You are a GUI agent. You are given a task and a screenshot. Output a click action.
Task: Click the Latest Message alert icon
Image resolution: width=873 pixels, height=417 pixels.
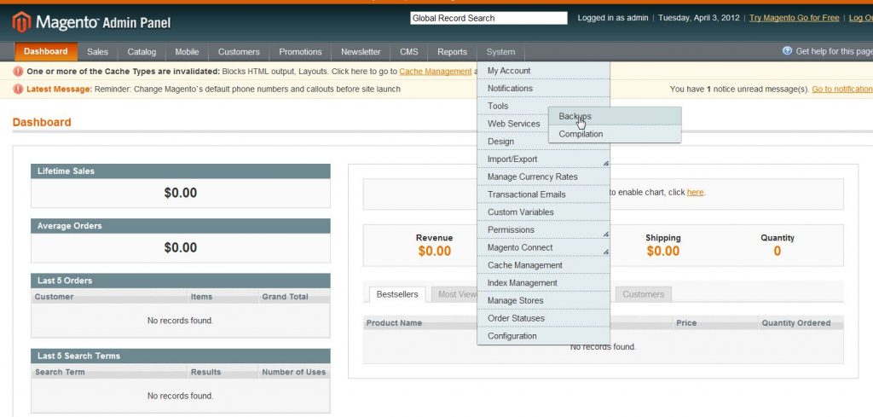tap(19, 90)
